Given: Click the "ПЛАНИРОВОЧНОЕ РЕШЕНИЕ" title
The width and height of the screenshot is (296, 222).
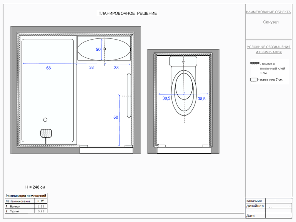Looking at the screenshot, I should 128,13.
